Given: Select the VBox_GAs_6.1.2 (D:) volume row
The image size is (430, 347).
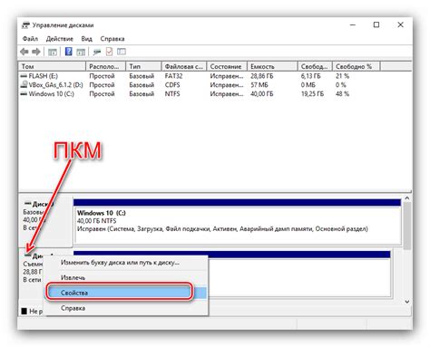Looking at the screenshot, I should [x=200, y=85].
